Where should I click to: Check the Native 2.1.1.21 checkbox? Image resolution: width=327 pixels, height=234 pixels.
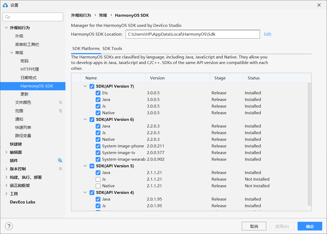(x=98, y=186)
